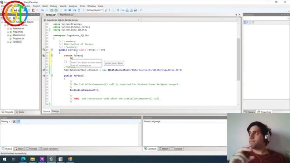
Task: Switch Properties grid to categorized view
Action: [x=245, y=22]
